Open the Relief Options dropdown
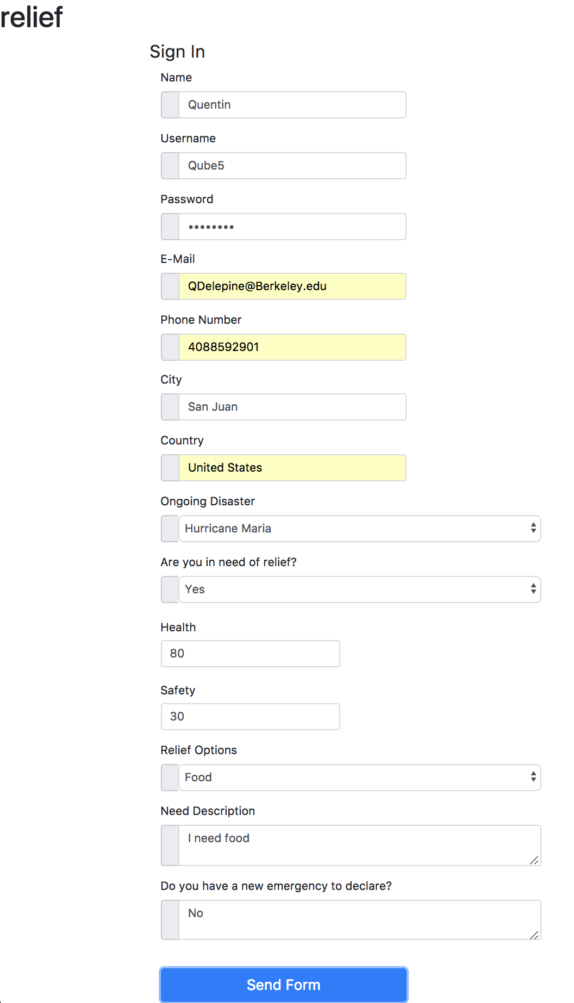The image size is (574, 1003). [x=359, y=778]
